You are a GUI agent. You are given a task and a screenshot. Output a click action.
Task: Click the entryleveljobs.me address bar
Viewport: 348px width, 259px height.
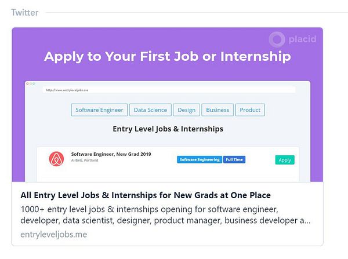coord(168,90)
